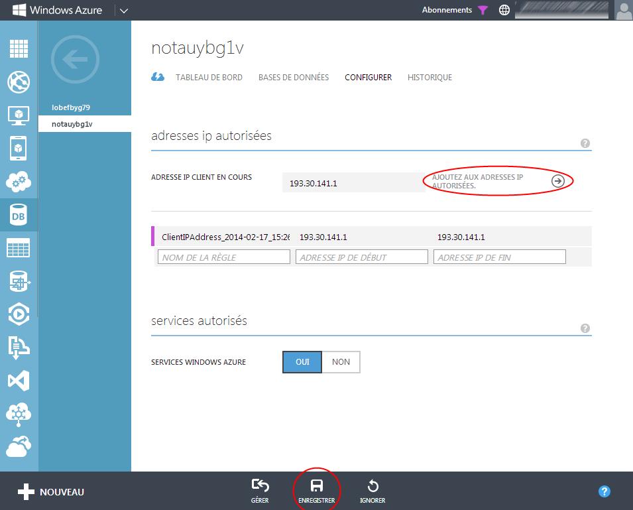Viewport: 633px width, 510px height.
Task: Click arrow to add current IP address
Action: click(558, 181)
